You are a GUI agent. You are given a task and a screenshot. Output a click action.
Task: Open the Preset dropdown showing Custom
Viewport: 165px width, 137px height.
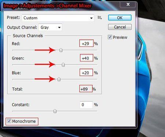coord(58,18)
